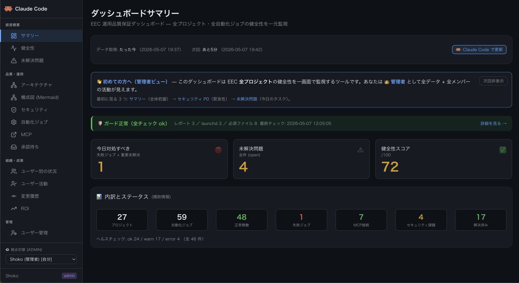Click the サマリー grid icon in sidebar
This screenshot has width=519, height=283.
click(x=14, y=35)
